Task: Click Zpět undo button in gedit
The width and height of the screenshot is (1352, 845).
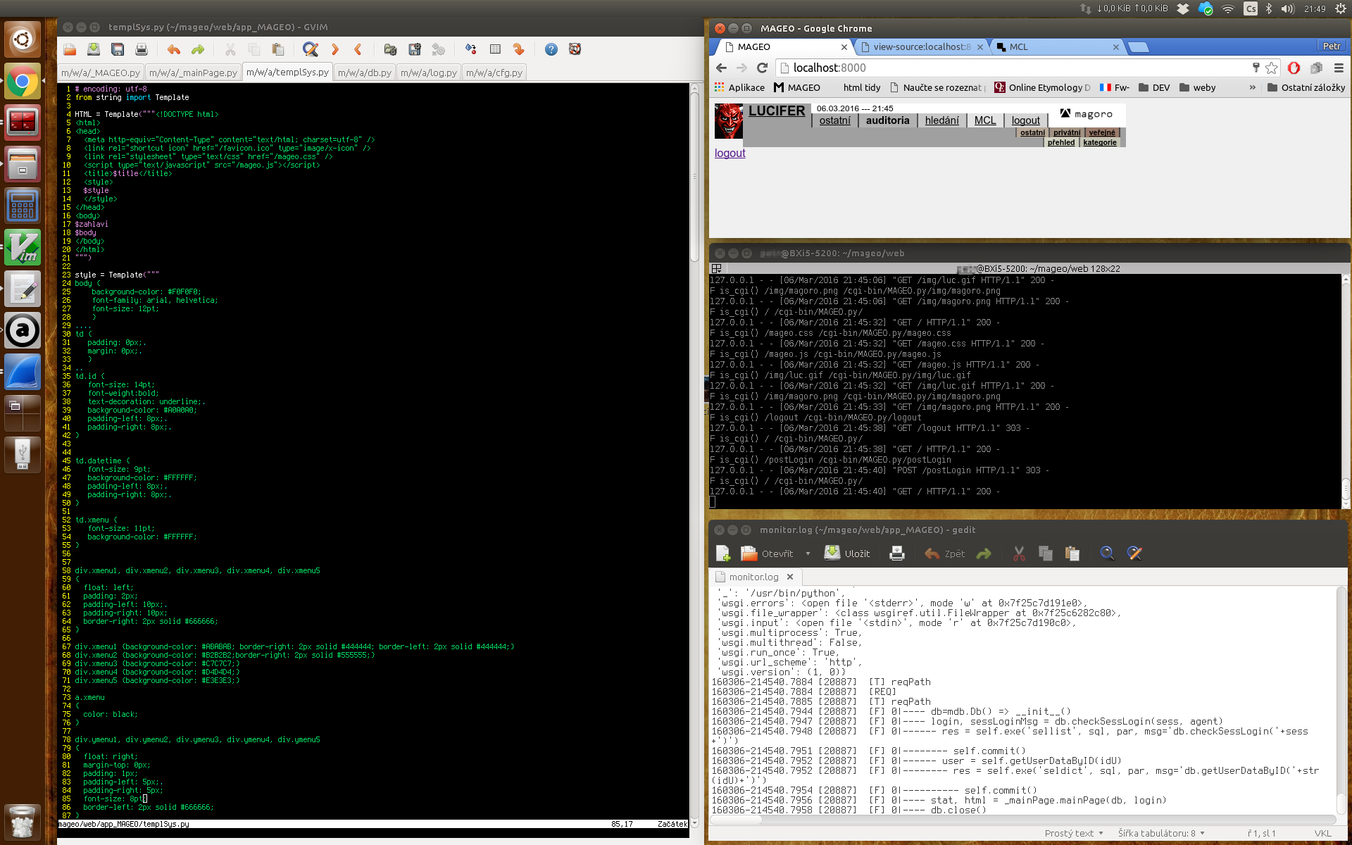Action: point(945,553)
